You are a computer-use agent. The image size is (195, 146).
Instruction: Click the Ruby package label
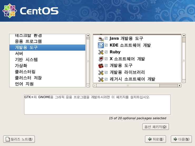(115, 52)
